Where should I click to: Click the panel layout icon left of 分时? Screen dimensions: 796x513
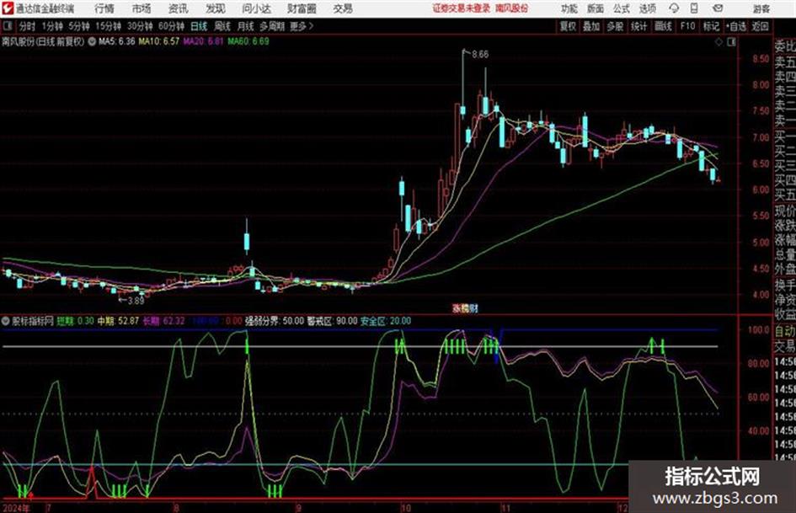[7, 26]
